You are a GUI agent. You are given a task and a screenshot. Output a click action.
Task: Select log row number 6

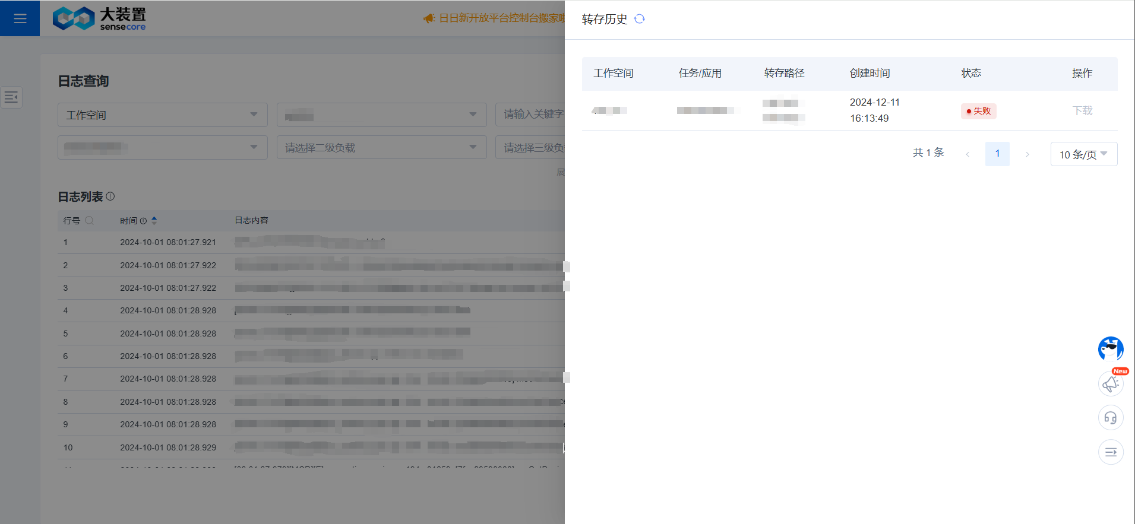pos(311,356)
